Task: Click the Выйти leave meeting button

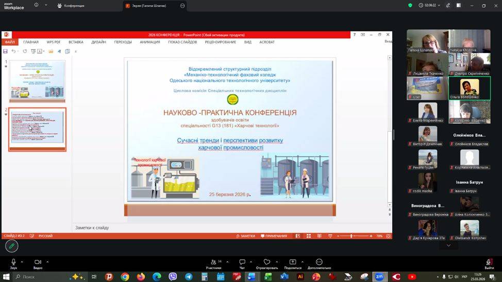Action: pyautogui.click(x=489, y=264)
